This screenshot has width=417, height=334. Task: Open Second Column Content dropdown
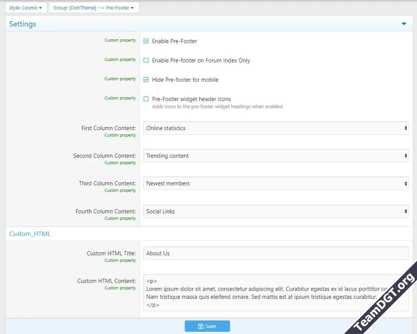tap(276, 156)
